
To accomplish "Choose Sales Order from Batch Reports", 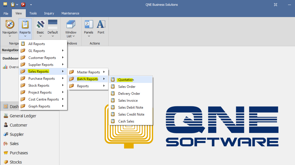I will pos(131,86).
